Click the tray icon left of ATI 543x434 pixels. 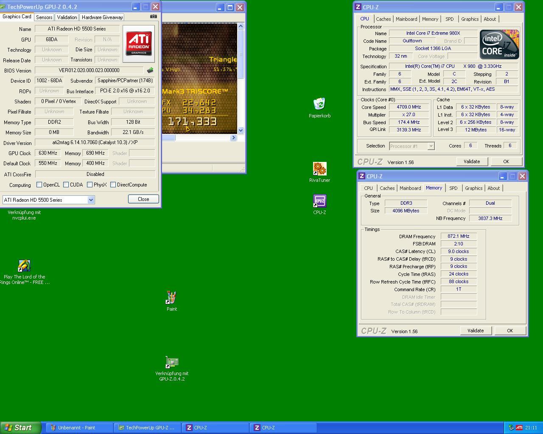point(511,428)
